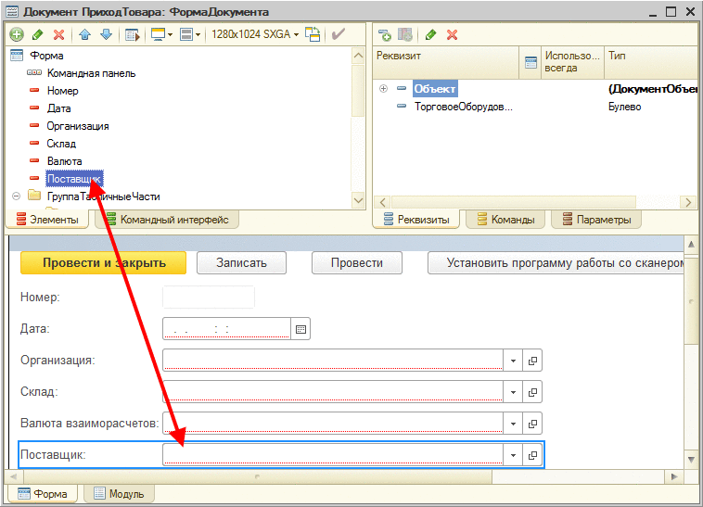Select Командная панель tree item

click(x=91, y=73)
